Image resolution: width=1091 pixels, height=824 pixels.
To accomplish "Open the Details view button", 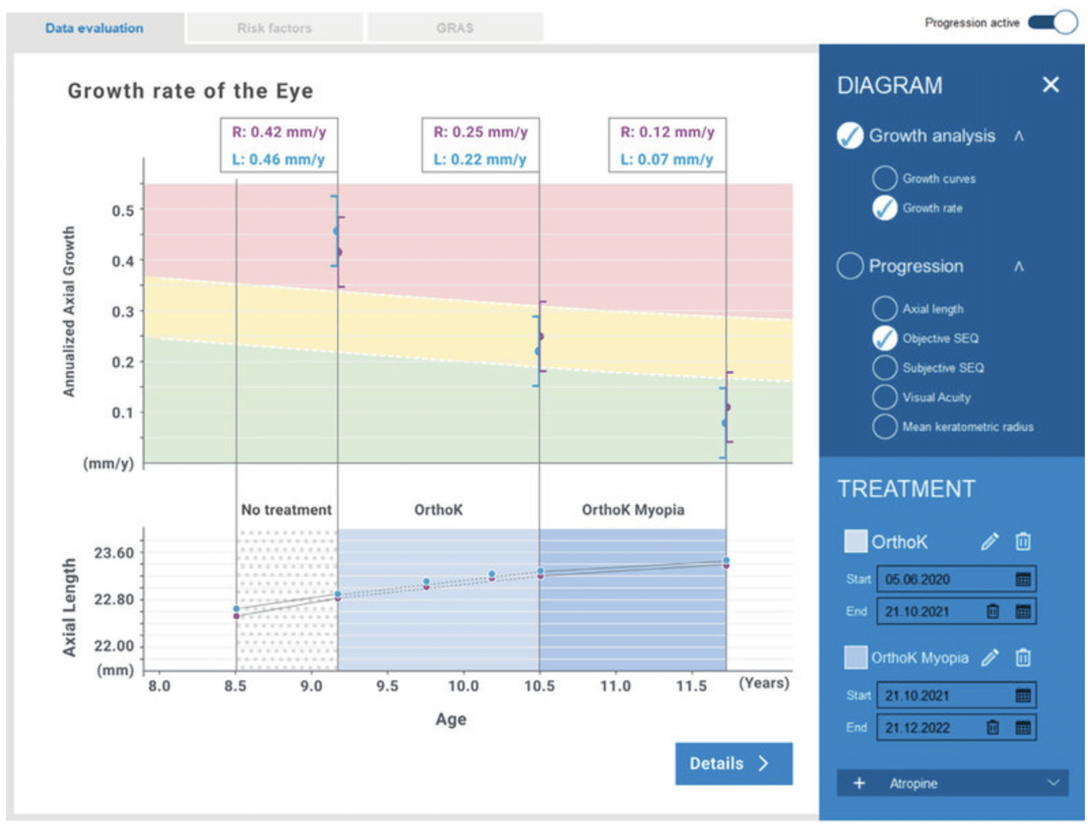I will click(733, 763).
